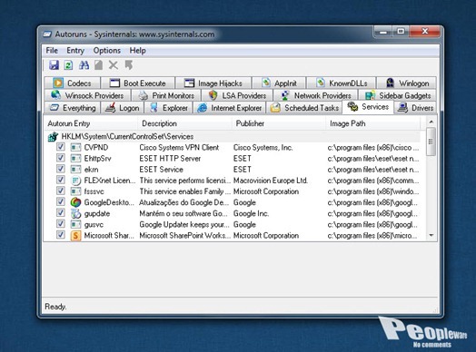Click the Microsoft SharePoint entry icon
This screenshot has height=352, width=476.
click(75, 236)
